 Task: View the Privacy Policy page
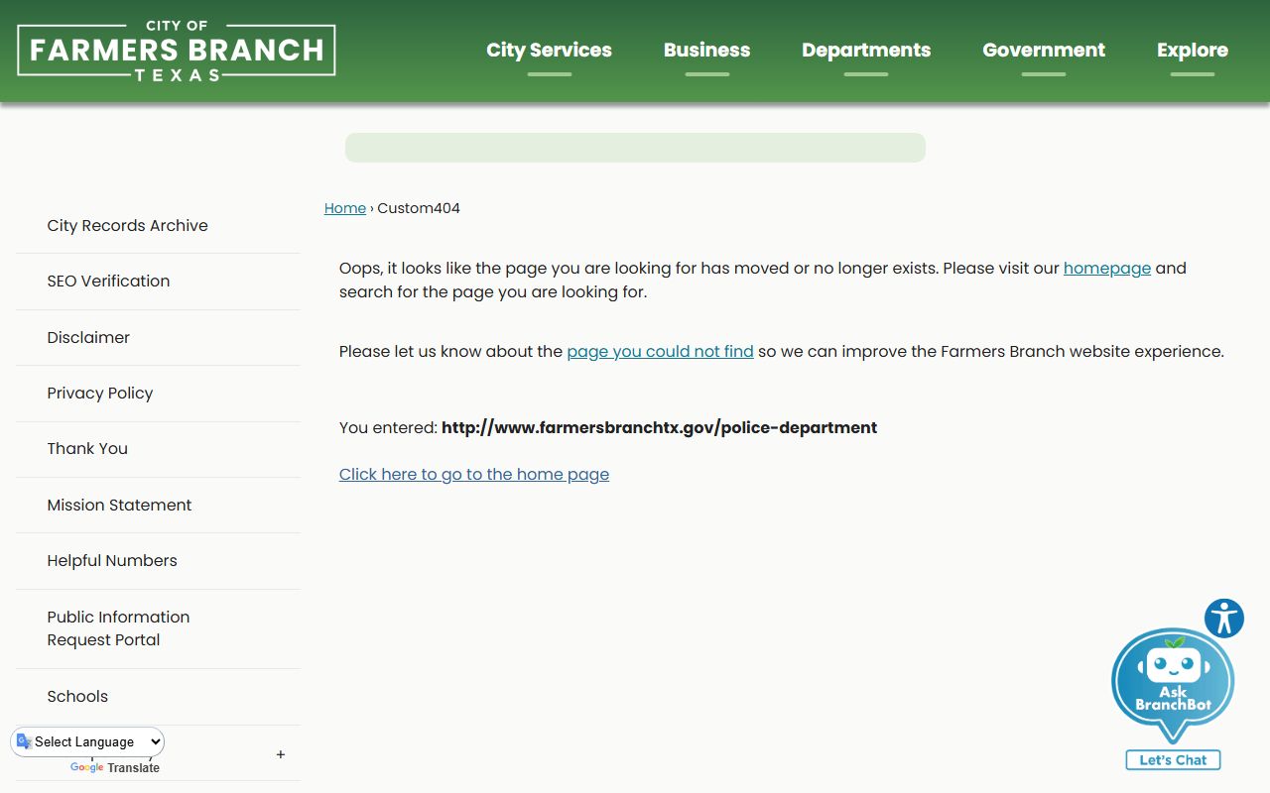pyautogui.click(x=158, y=394)
